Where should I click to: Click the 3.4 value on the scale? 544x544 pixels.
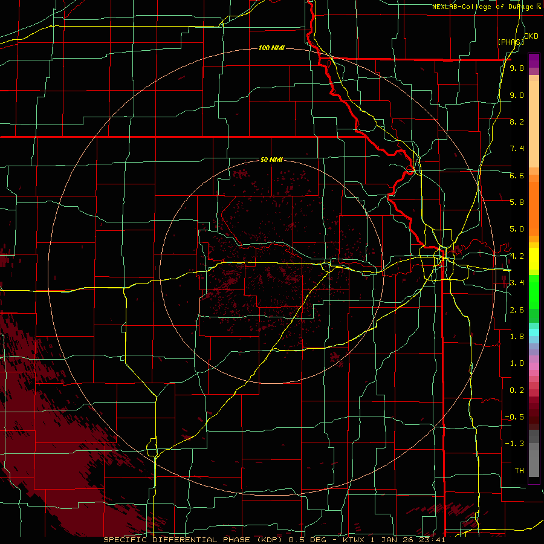click(517, 283)
